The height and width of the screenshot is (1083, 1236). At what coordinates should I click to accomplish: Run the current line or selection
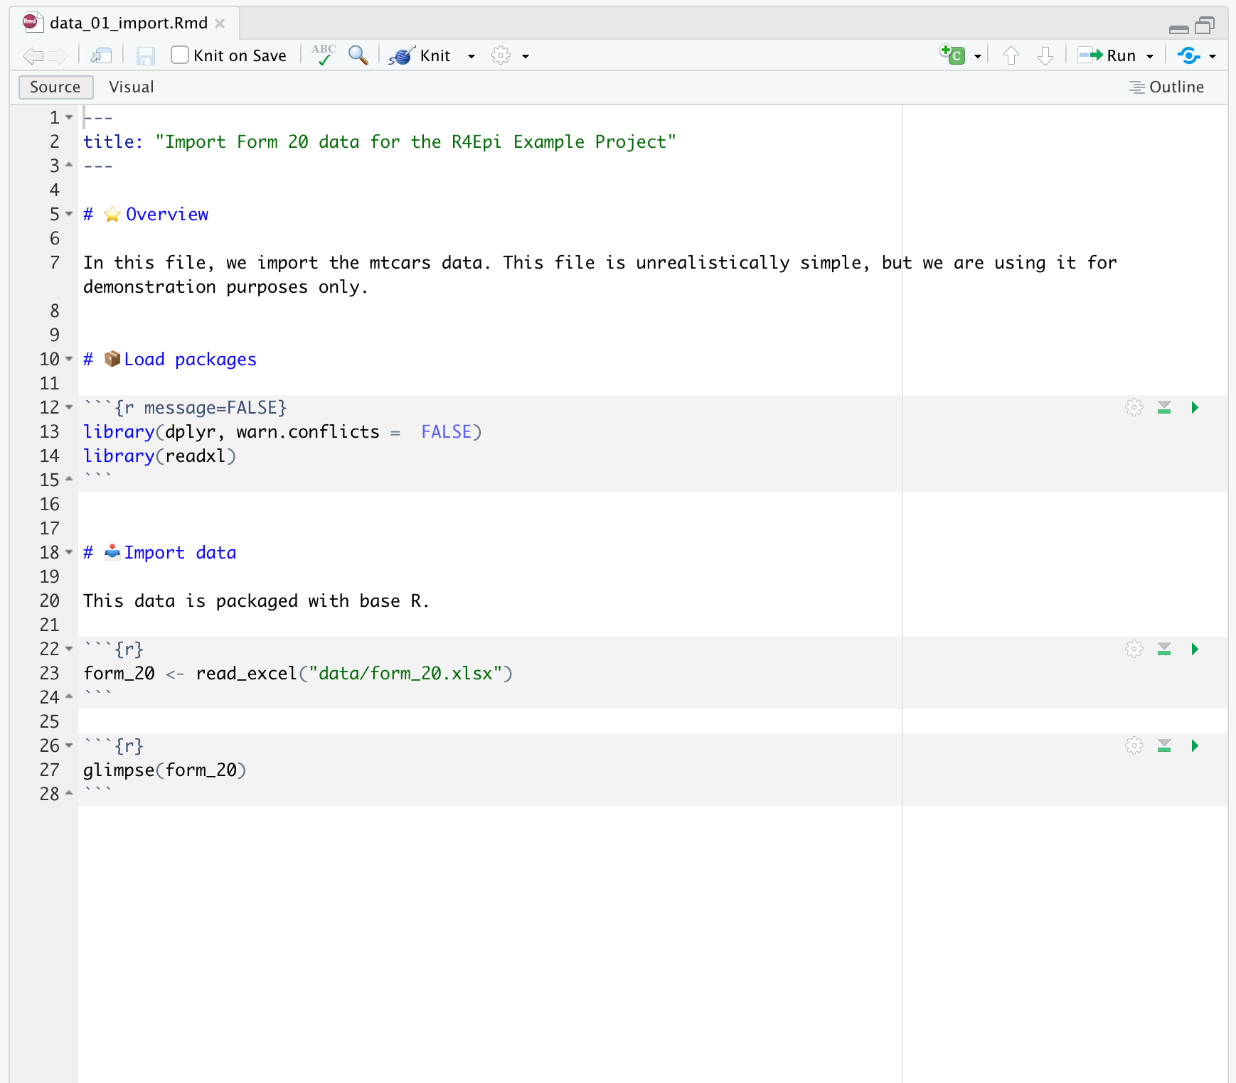pos(1107,55)
